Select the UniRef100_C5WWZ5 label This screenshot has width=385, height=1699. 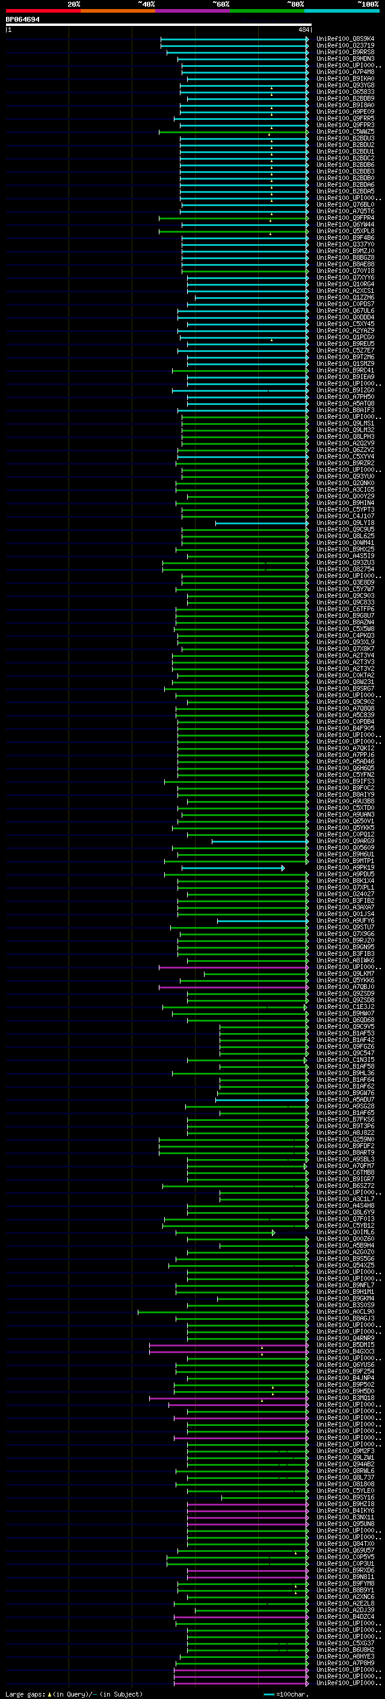[x=345, y=132]
